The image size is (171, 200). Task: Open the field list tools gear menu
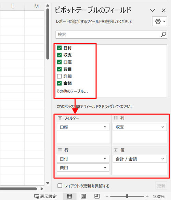pyautogui.click(x=159, y=21)
